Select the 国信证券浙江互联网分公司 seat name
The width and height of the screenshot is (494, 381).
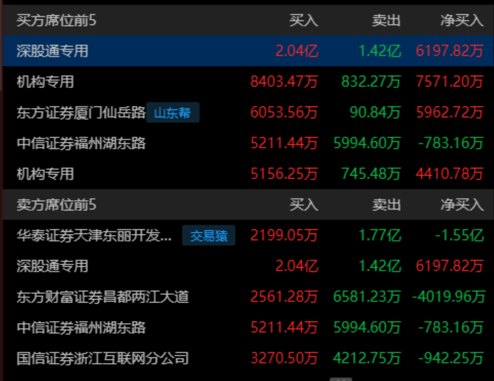click(102, 358)
